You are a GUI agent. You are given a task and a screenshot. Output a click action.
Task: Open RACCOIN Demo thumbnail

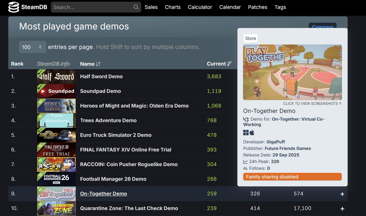[x=56, y=164]
